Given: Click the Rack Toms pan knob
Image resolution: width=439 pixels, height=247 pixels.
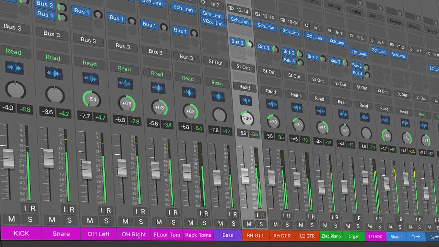Looking at the screenshot, I should [x=190, y=111].
